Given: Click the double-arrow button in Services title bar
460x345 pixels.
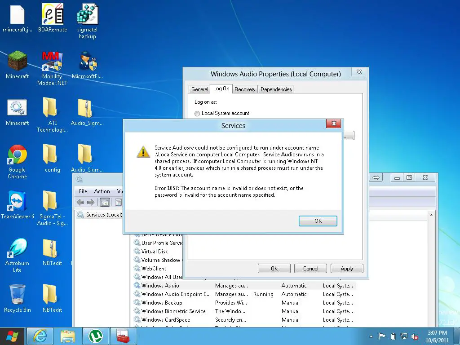Looking at the screenshot, I should [x=376, y=177].
